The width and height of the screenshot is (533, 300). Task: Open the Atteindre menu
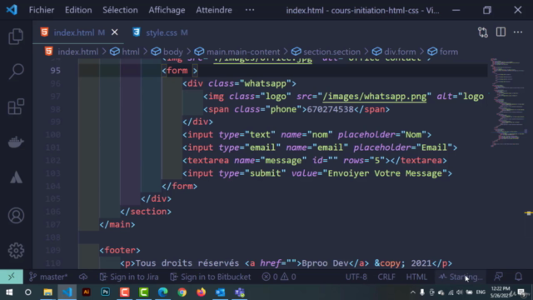tap(214, 10)
